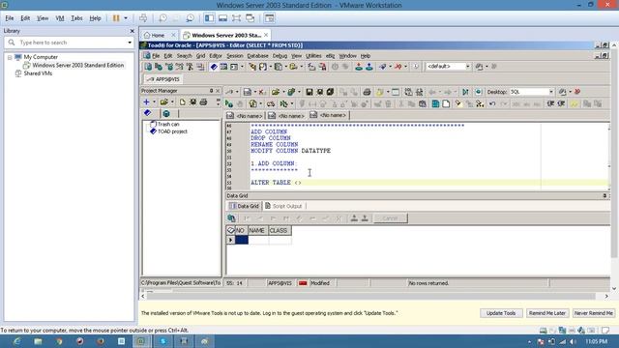Click the Send Ctrl+Alt+Del icon in the VMware toolbar
The image size is (619, 348).
point(143,18)
